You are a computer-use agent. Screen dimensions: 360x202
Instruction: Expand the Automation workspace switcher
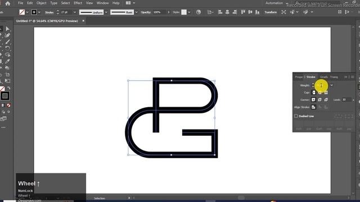point(277,3)
